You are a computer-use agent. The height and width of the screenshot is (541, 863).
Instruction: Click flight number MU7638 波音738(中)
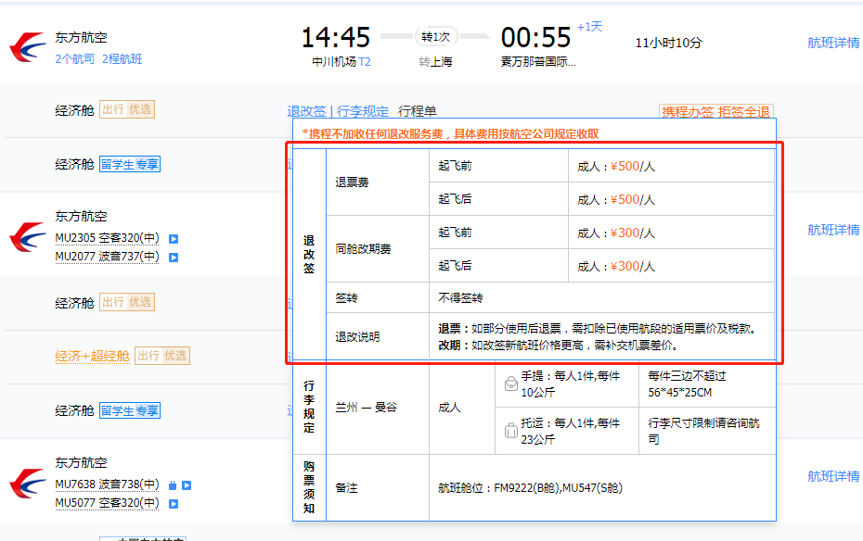(x=107, y=484)
